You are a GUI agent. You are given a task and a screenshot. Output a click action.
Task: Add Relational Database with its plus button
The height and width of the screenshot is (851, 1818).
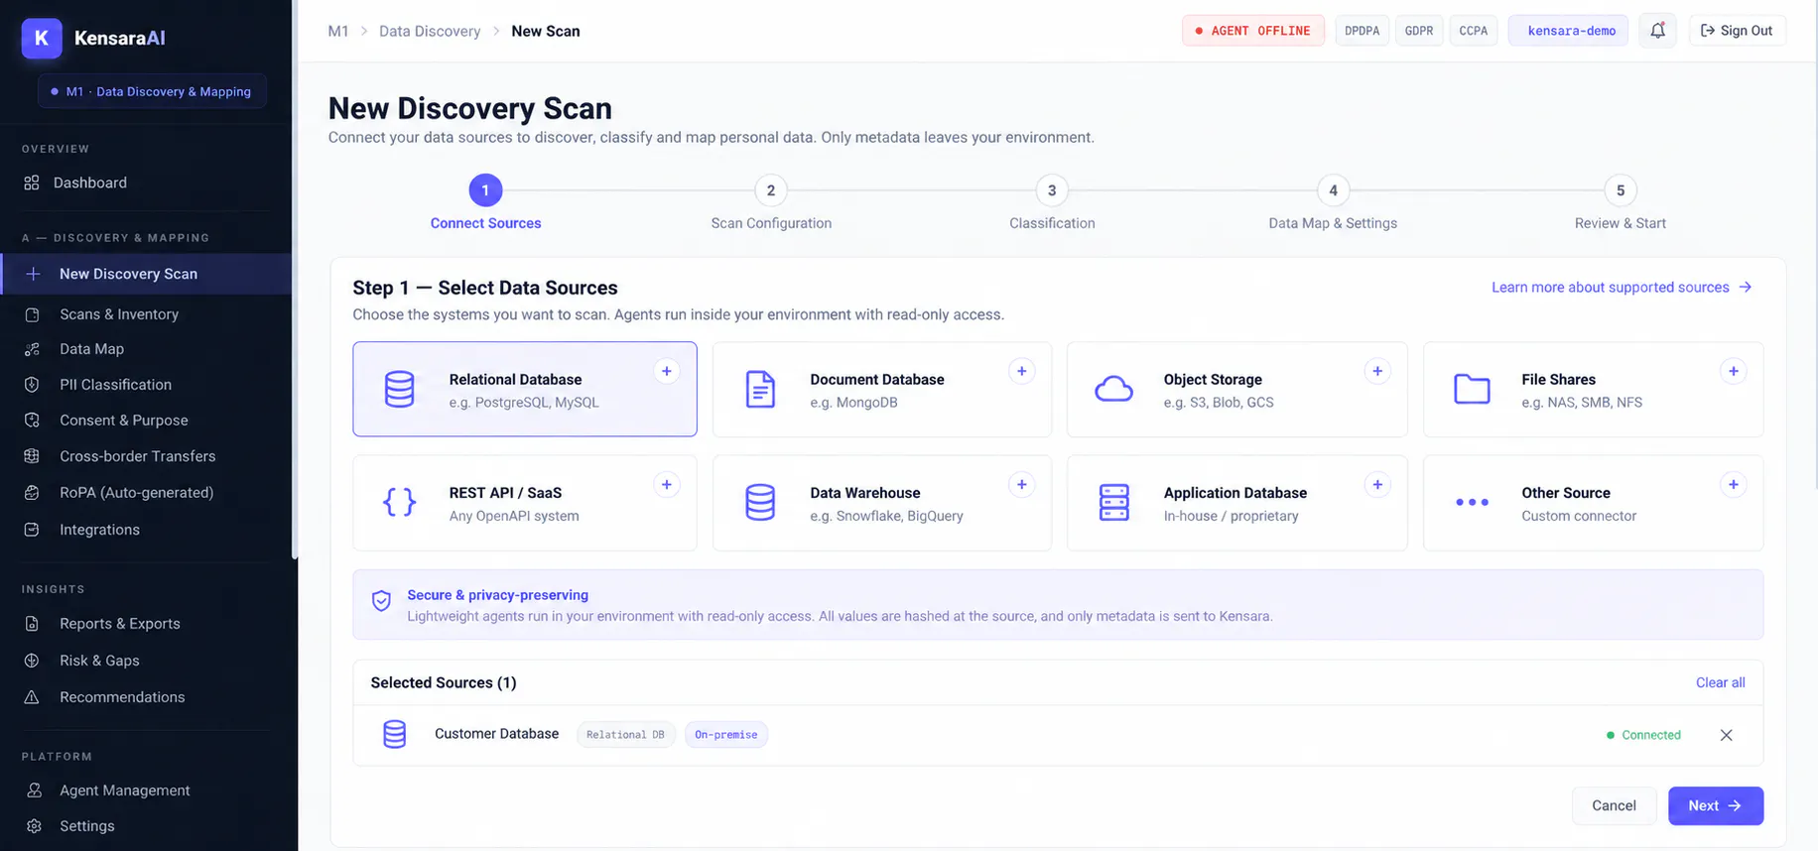tap(667, 371)
